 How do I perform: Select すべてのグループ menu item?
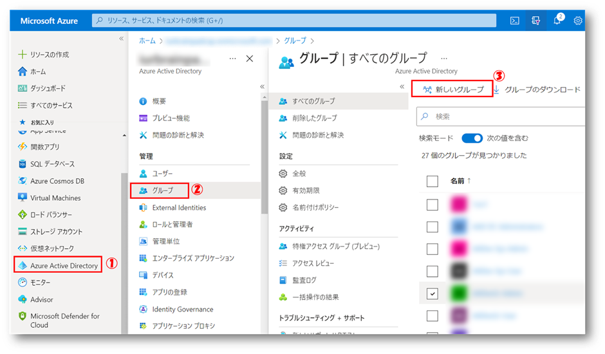339,101
